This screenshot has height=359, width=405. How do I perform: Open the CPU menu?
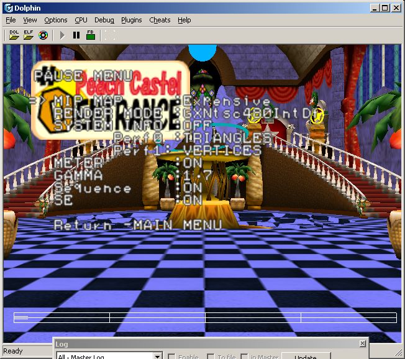81,20
